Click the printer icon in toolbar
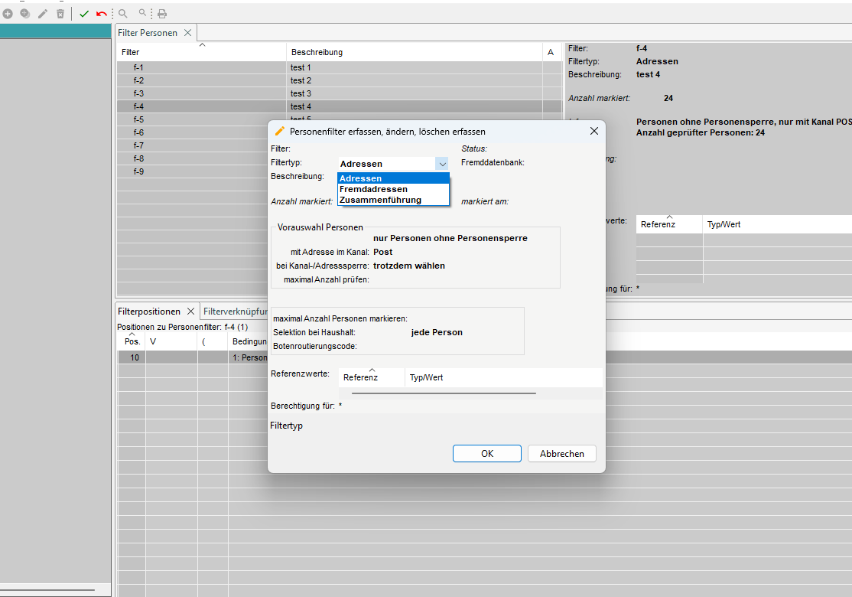 (x=162, y=14)
